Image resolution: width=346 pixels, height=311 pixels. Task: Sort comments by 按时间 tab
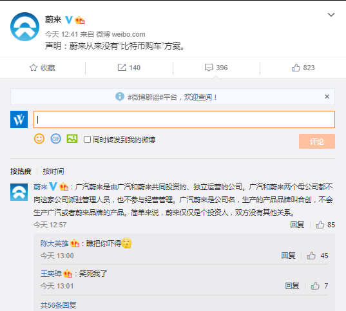(53, 171)
